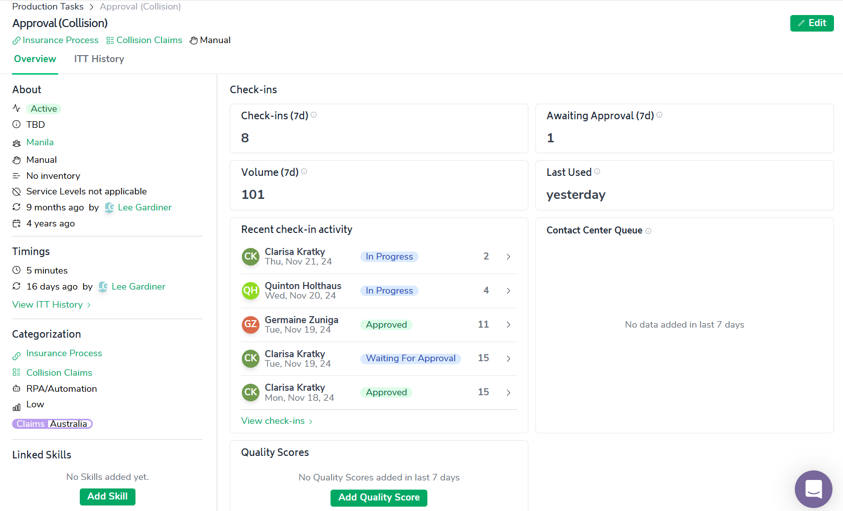The height and width of the screenshot is (511, 843).
Task: Expand Clarisa Kratky Nov 21 check-in chevron
Action: 508,257
